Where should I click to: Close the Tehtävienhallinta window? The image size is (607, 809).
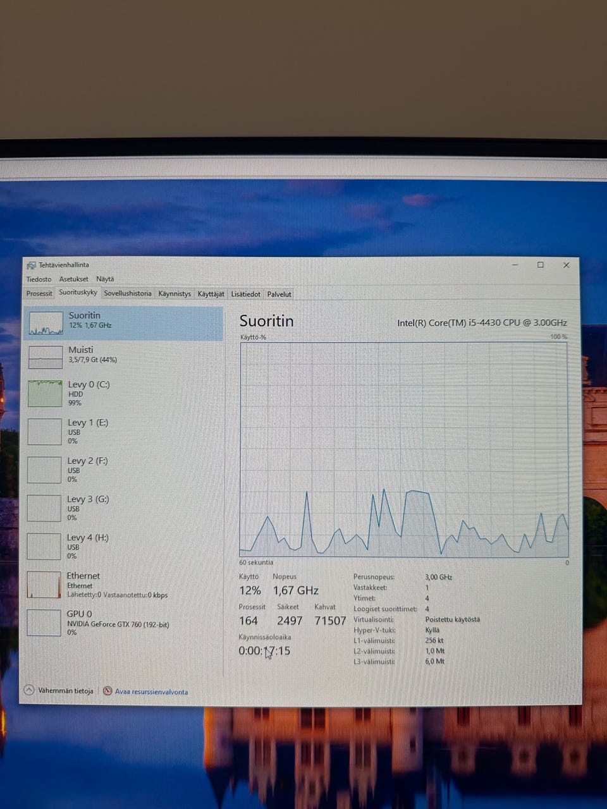coord(566,265)
